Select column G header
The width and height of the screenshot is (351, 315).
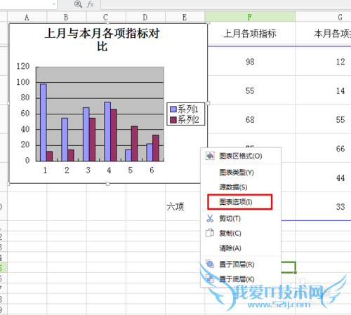click(x=323, y=17)
